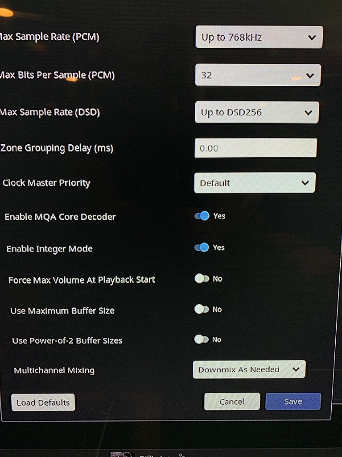Change the Multichannel Mixing selection

tap(249, 369)
